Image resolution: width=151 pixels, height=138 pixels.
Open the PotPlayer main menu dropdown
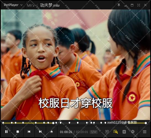point(13,5)
